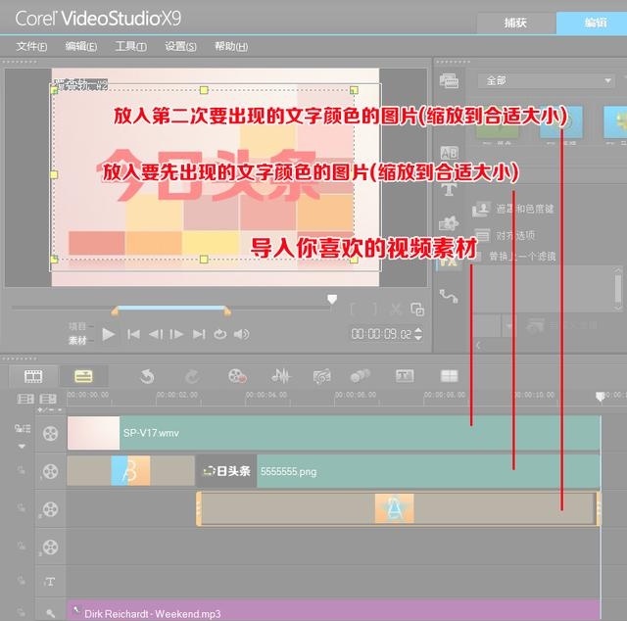Toggle repeat playback button
Screen dimensions: 627x621
pyautogui.click(x=219, y=334)
